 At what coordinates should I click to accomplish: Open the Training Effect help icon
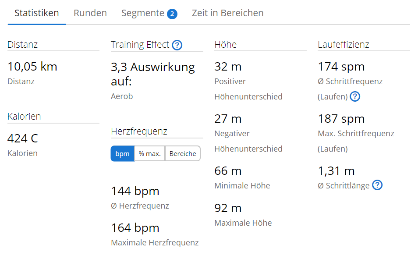pyautogui.click(x=177, y=45)
